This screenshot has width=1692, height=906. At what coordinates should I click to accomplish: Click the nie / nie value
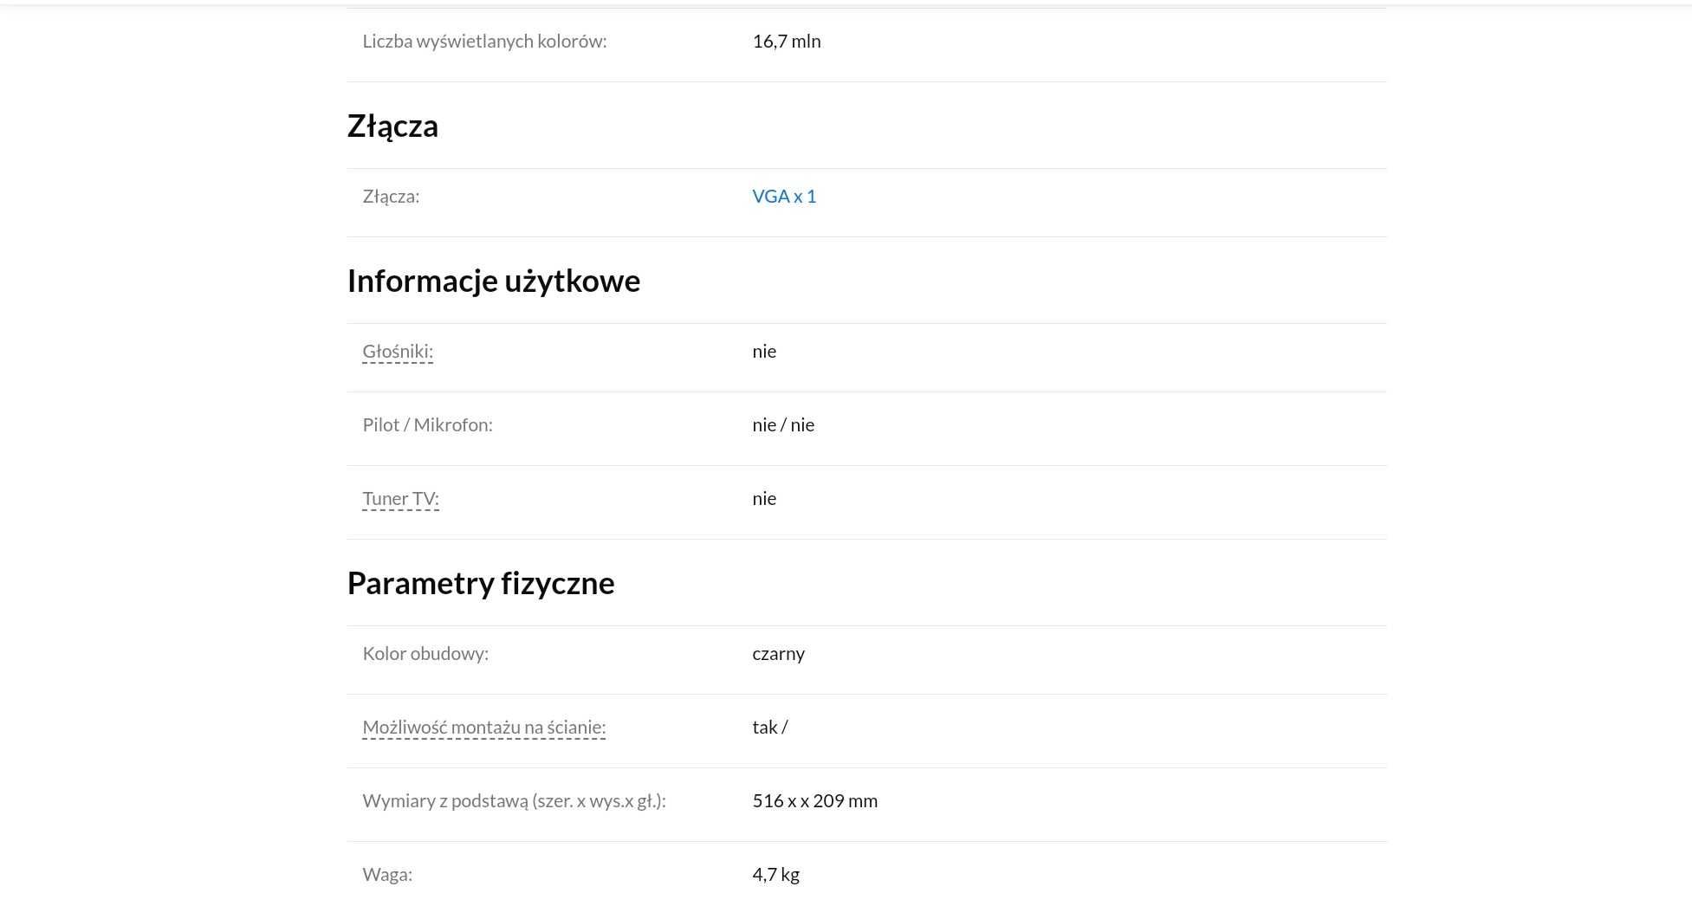(x=783, y=425)
